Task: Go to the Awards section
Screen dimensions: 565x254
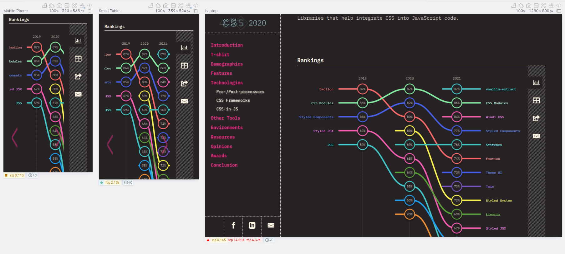Action: pos(219,156)
